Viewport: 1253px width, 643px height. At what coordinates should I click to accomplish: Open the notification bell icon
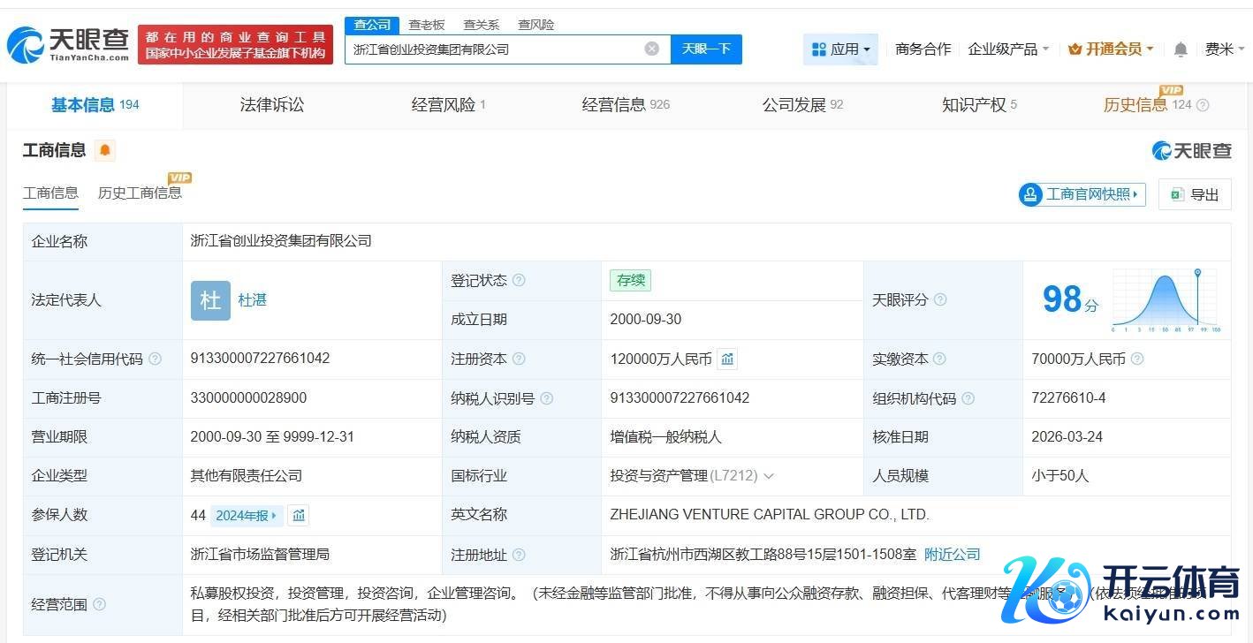[1180, 49]
